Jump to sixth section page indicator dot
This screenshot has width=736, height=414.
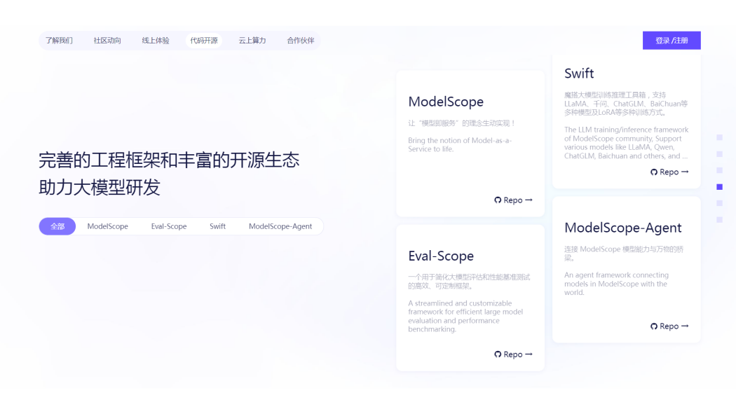pos(720,219)
